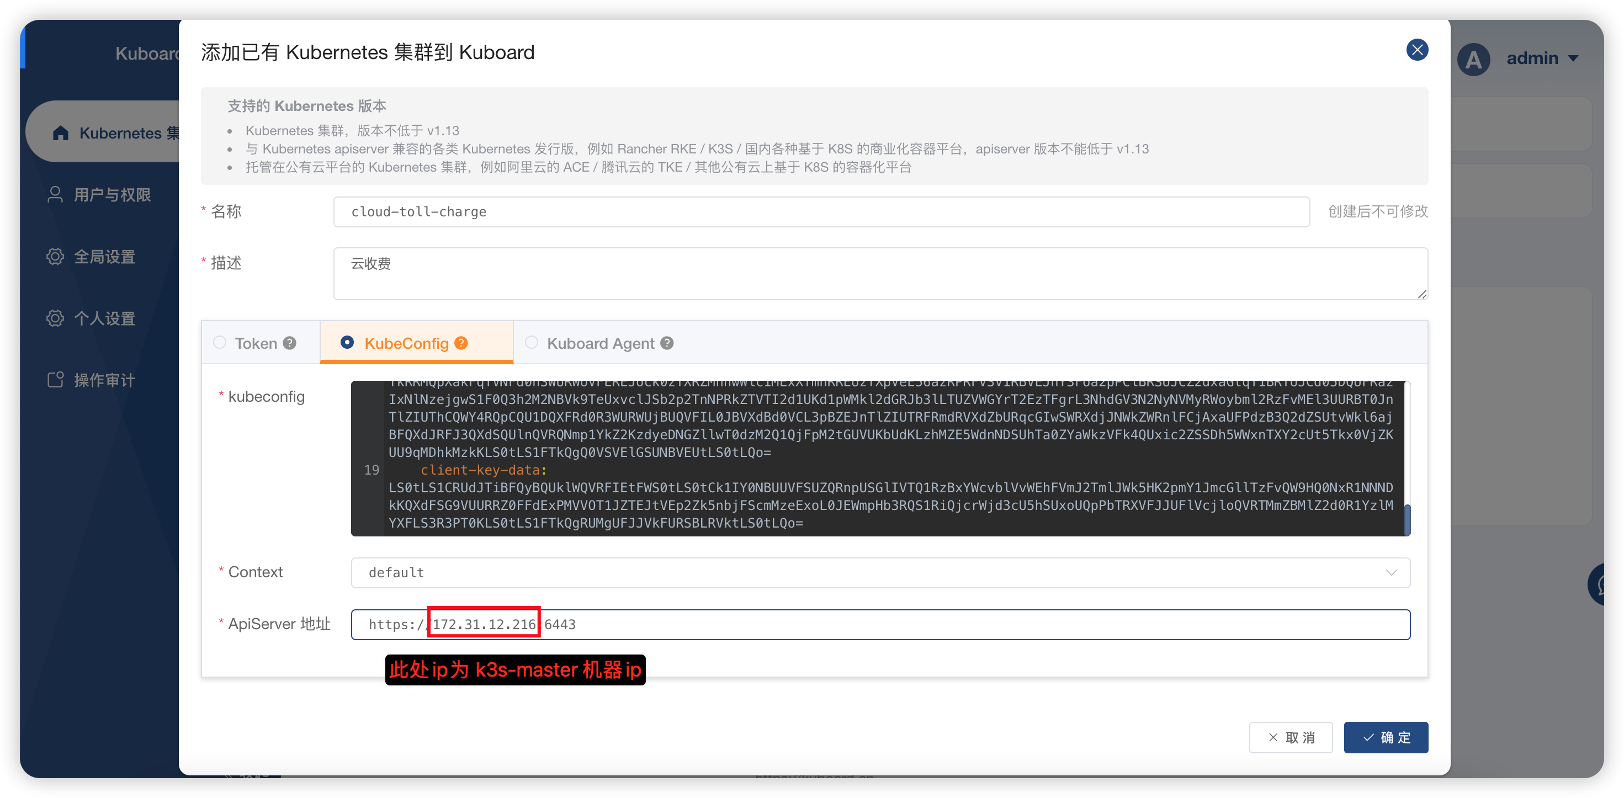
Task: Show the KubeConfig help question mark
Action: [461, 343]
